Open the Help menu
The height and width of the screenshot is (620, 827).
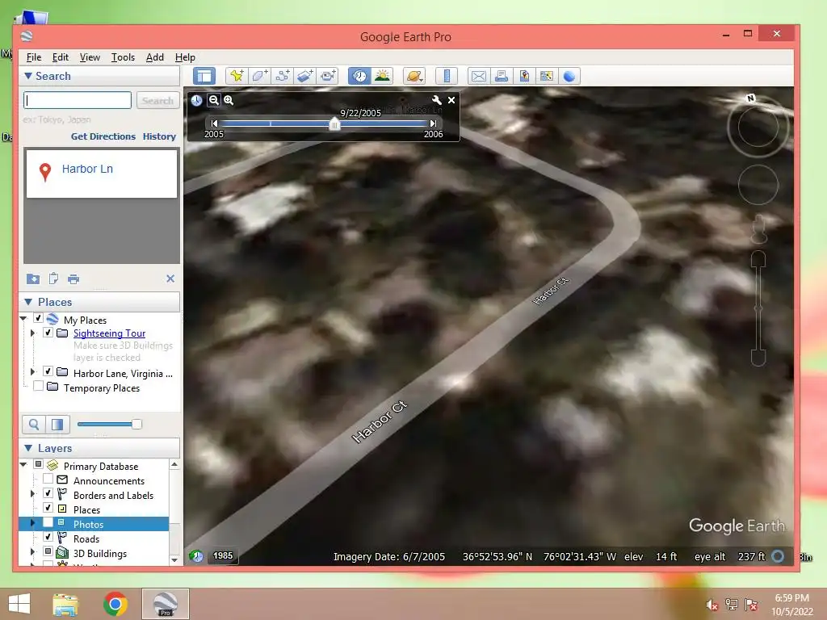point(185,57)
